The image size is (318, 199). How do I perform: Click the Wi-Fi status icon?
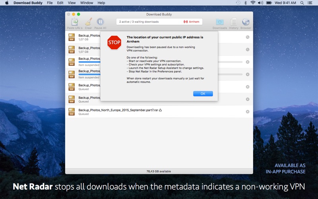253,3
